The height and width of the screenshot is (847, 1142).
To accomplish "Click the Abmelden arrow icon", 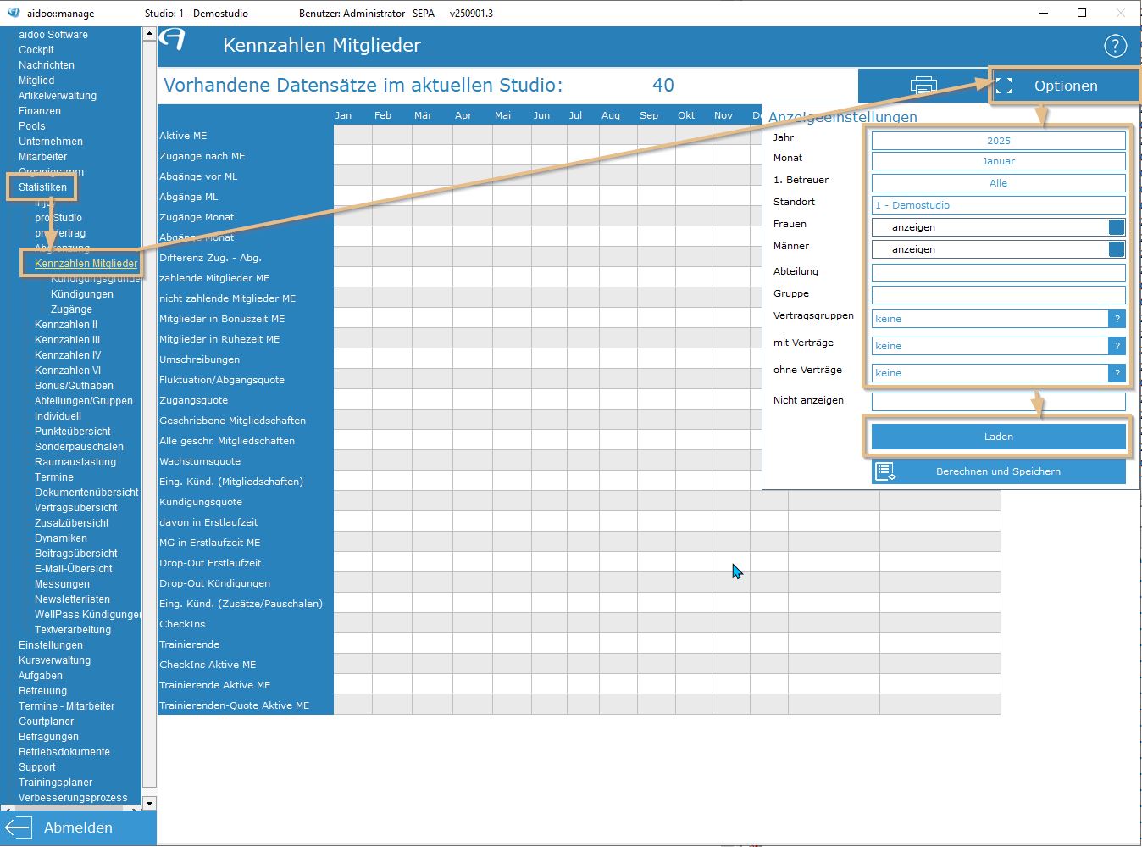I will point(18,827).
